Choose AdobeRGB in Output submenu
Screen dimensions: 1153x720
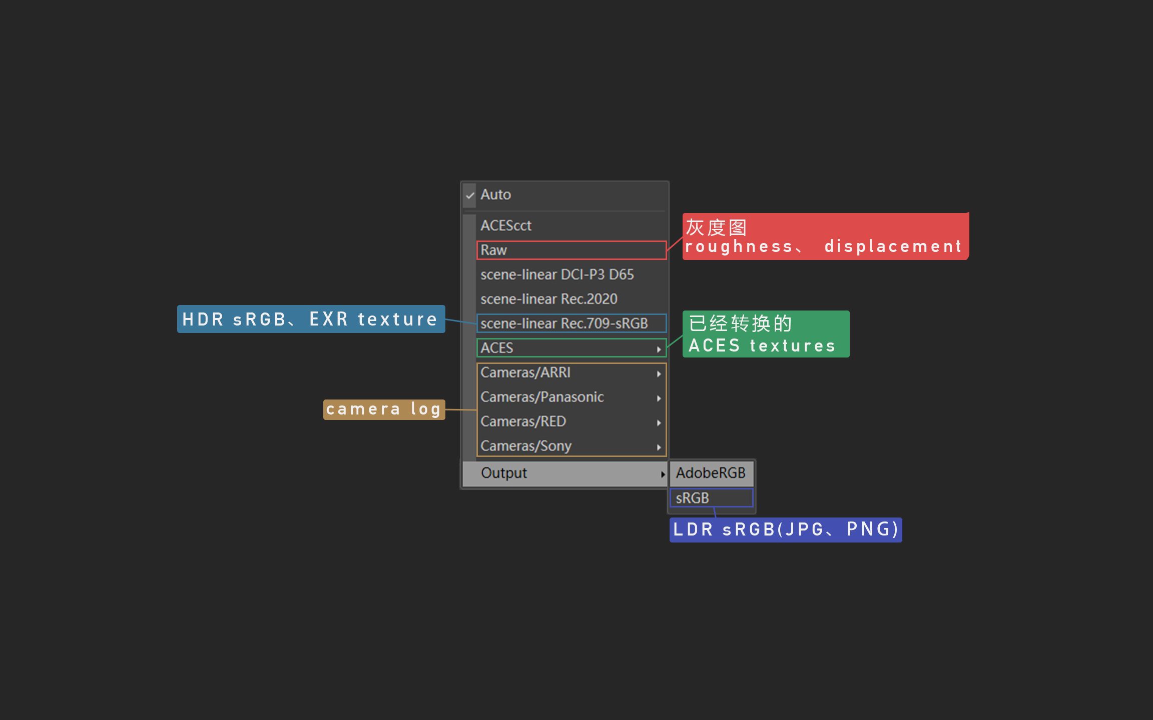tap(711, 473)
